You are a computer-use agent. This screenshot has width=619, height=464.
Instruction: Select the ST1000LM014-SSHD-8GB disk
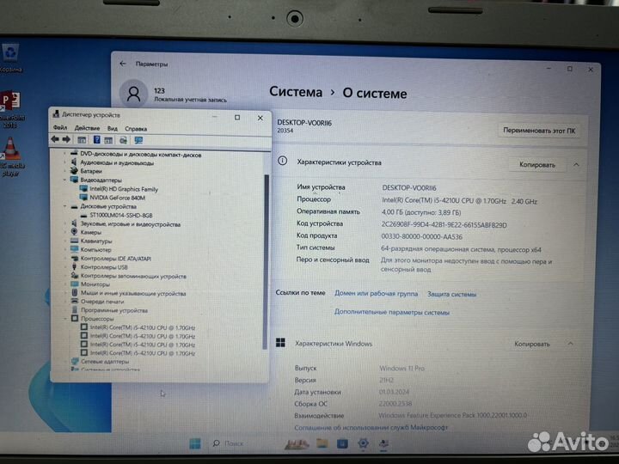(x=121, y=215)
